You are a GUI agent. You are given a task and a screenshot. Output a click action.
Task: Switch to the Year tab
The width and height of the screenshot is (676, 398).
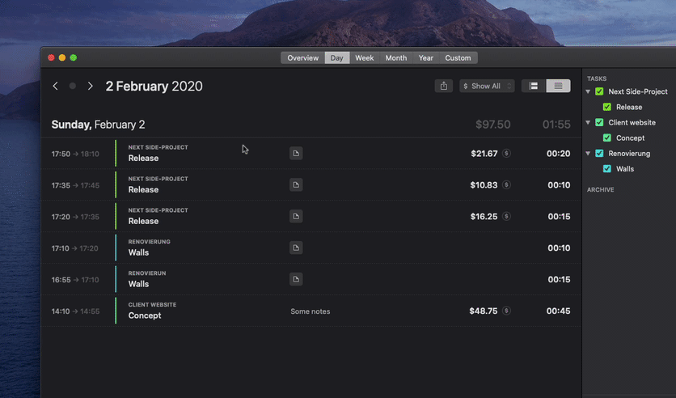pyautogui.click(x=426, y=57)
